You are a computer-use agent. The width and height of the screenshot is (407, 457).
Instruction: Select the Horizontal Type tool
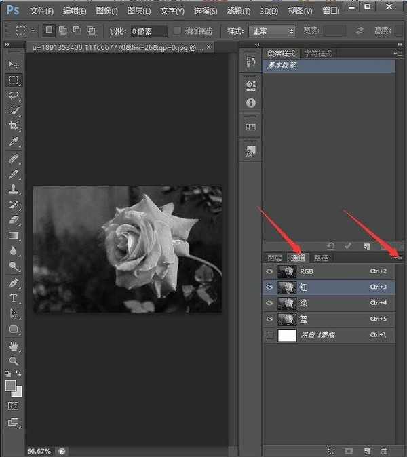click(x=14, y=298)
